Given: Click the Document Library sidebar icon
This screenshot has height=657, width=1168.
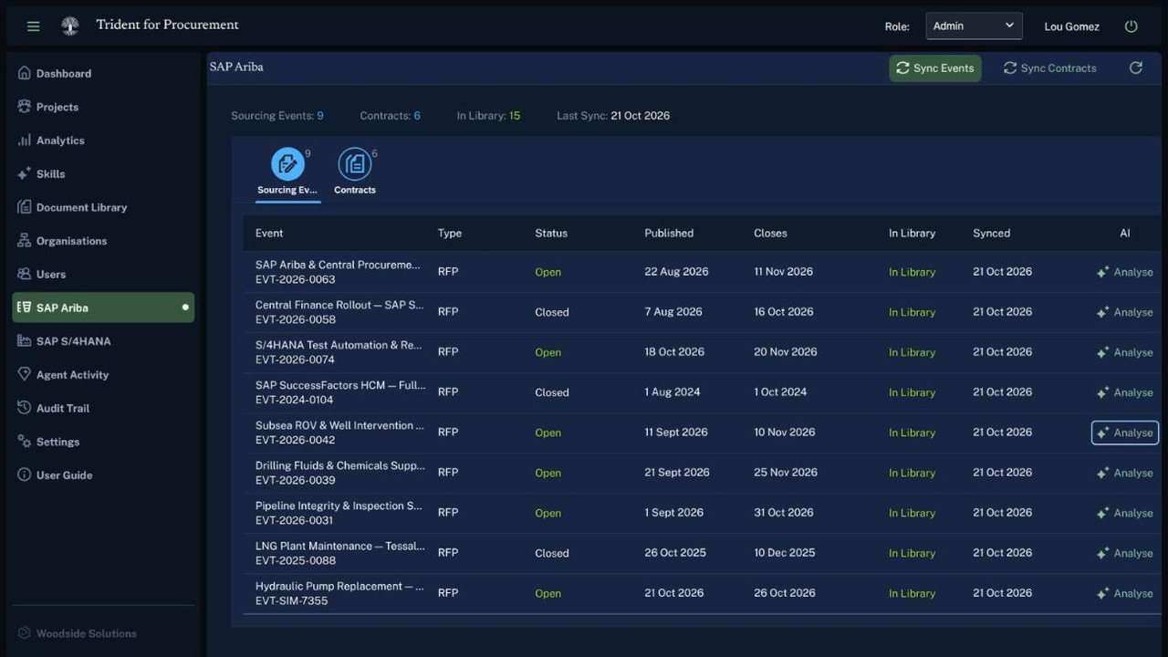Looking at the screenshot, I should point(25,207).
